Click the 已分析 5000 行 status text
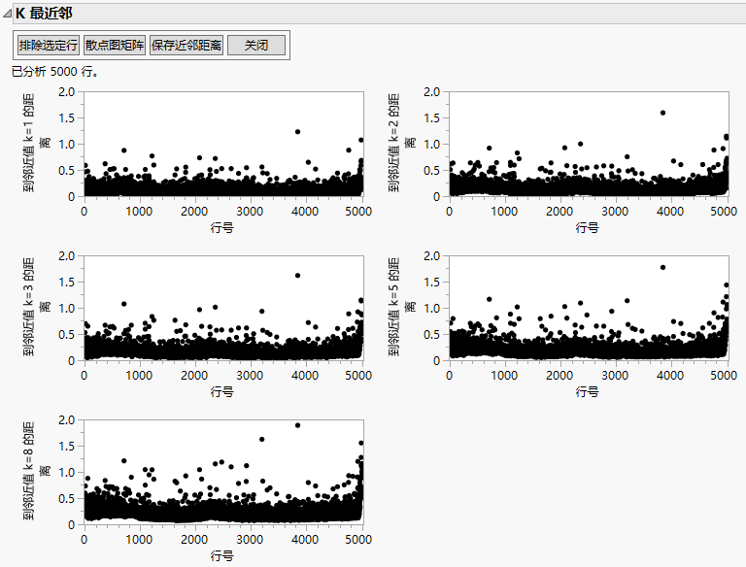Screen dimensions: 746x567 (55, 72)
